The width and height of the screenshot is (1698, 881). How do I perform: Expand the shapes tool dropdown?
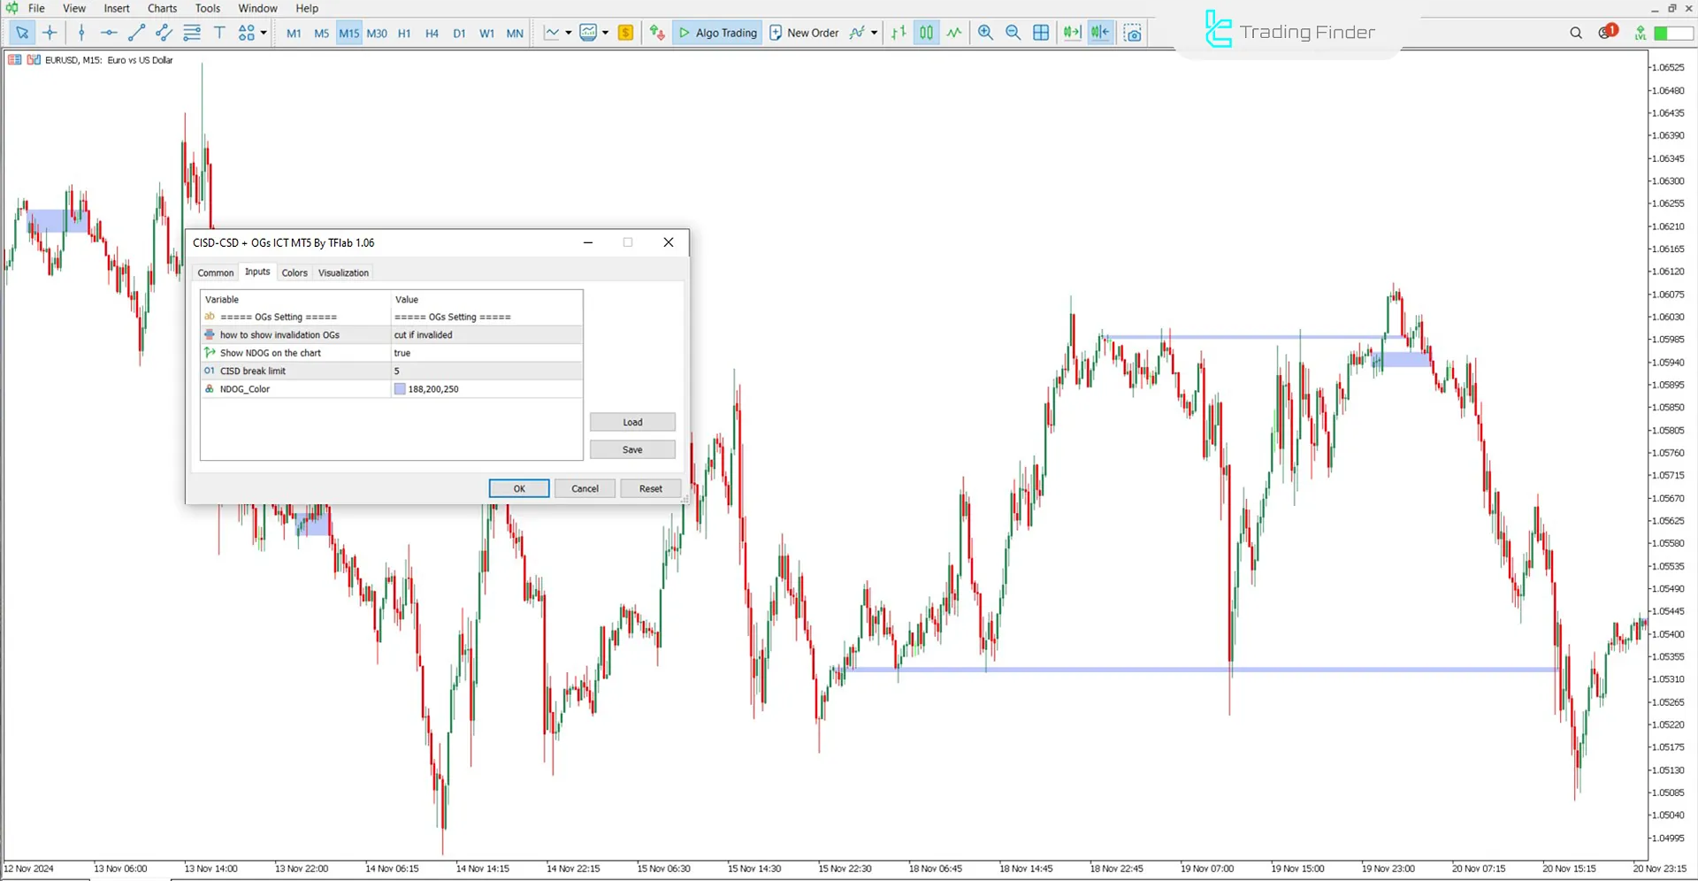click(263, 33)
